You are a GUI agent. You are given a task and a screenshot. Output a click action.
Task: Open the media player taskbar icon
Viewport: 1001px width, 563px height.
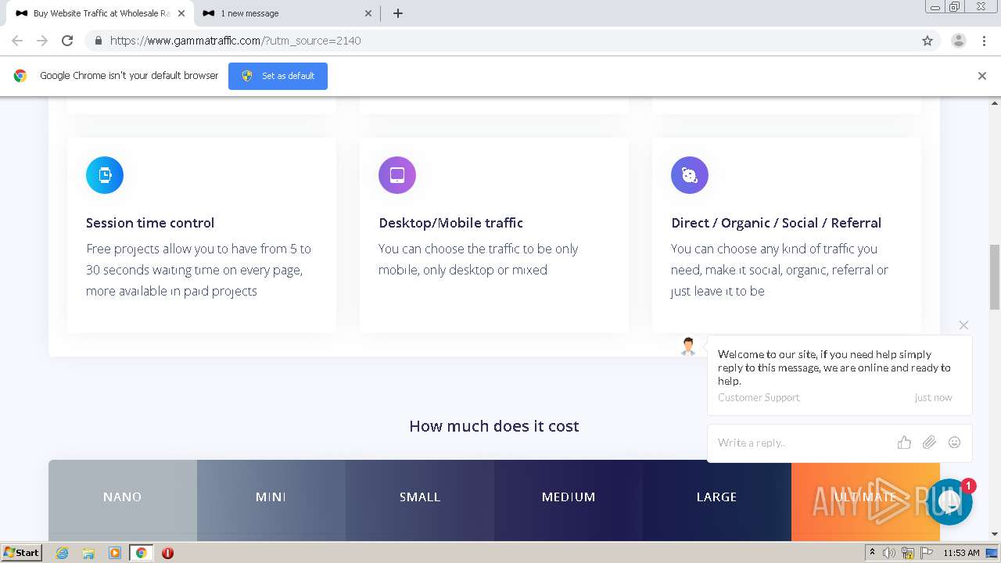[x=115, y=553]
